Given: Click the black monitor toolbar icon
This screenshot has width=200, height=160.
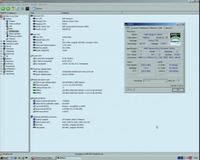Looking at the screenshot, I should pos(27,9).
